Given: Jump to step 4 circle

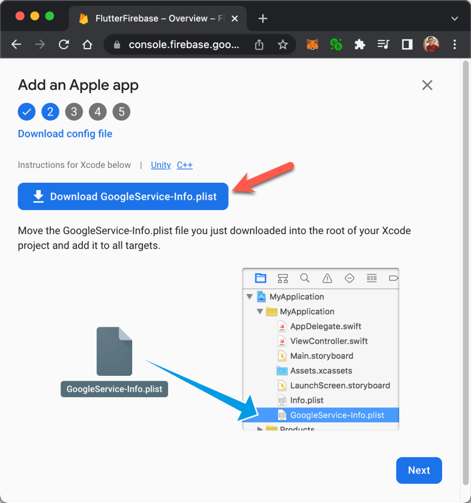Looking at the screenshot, I should [x=97, y=112].
